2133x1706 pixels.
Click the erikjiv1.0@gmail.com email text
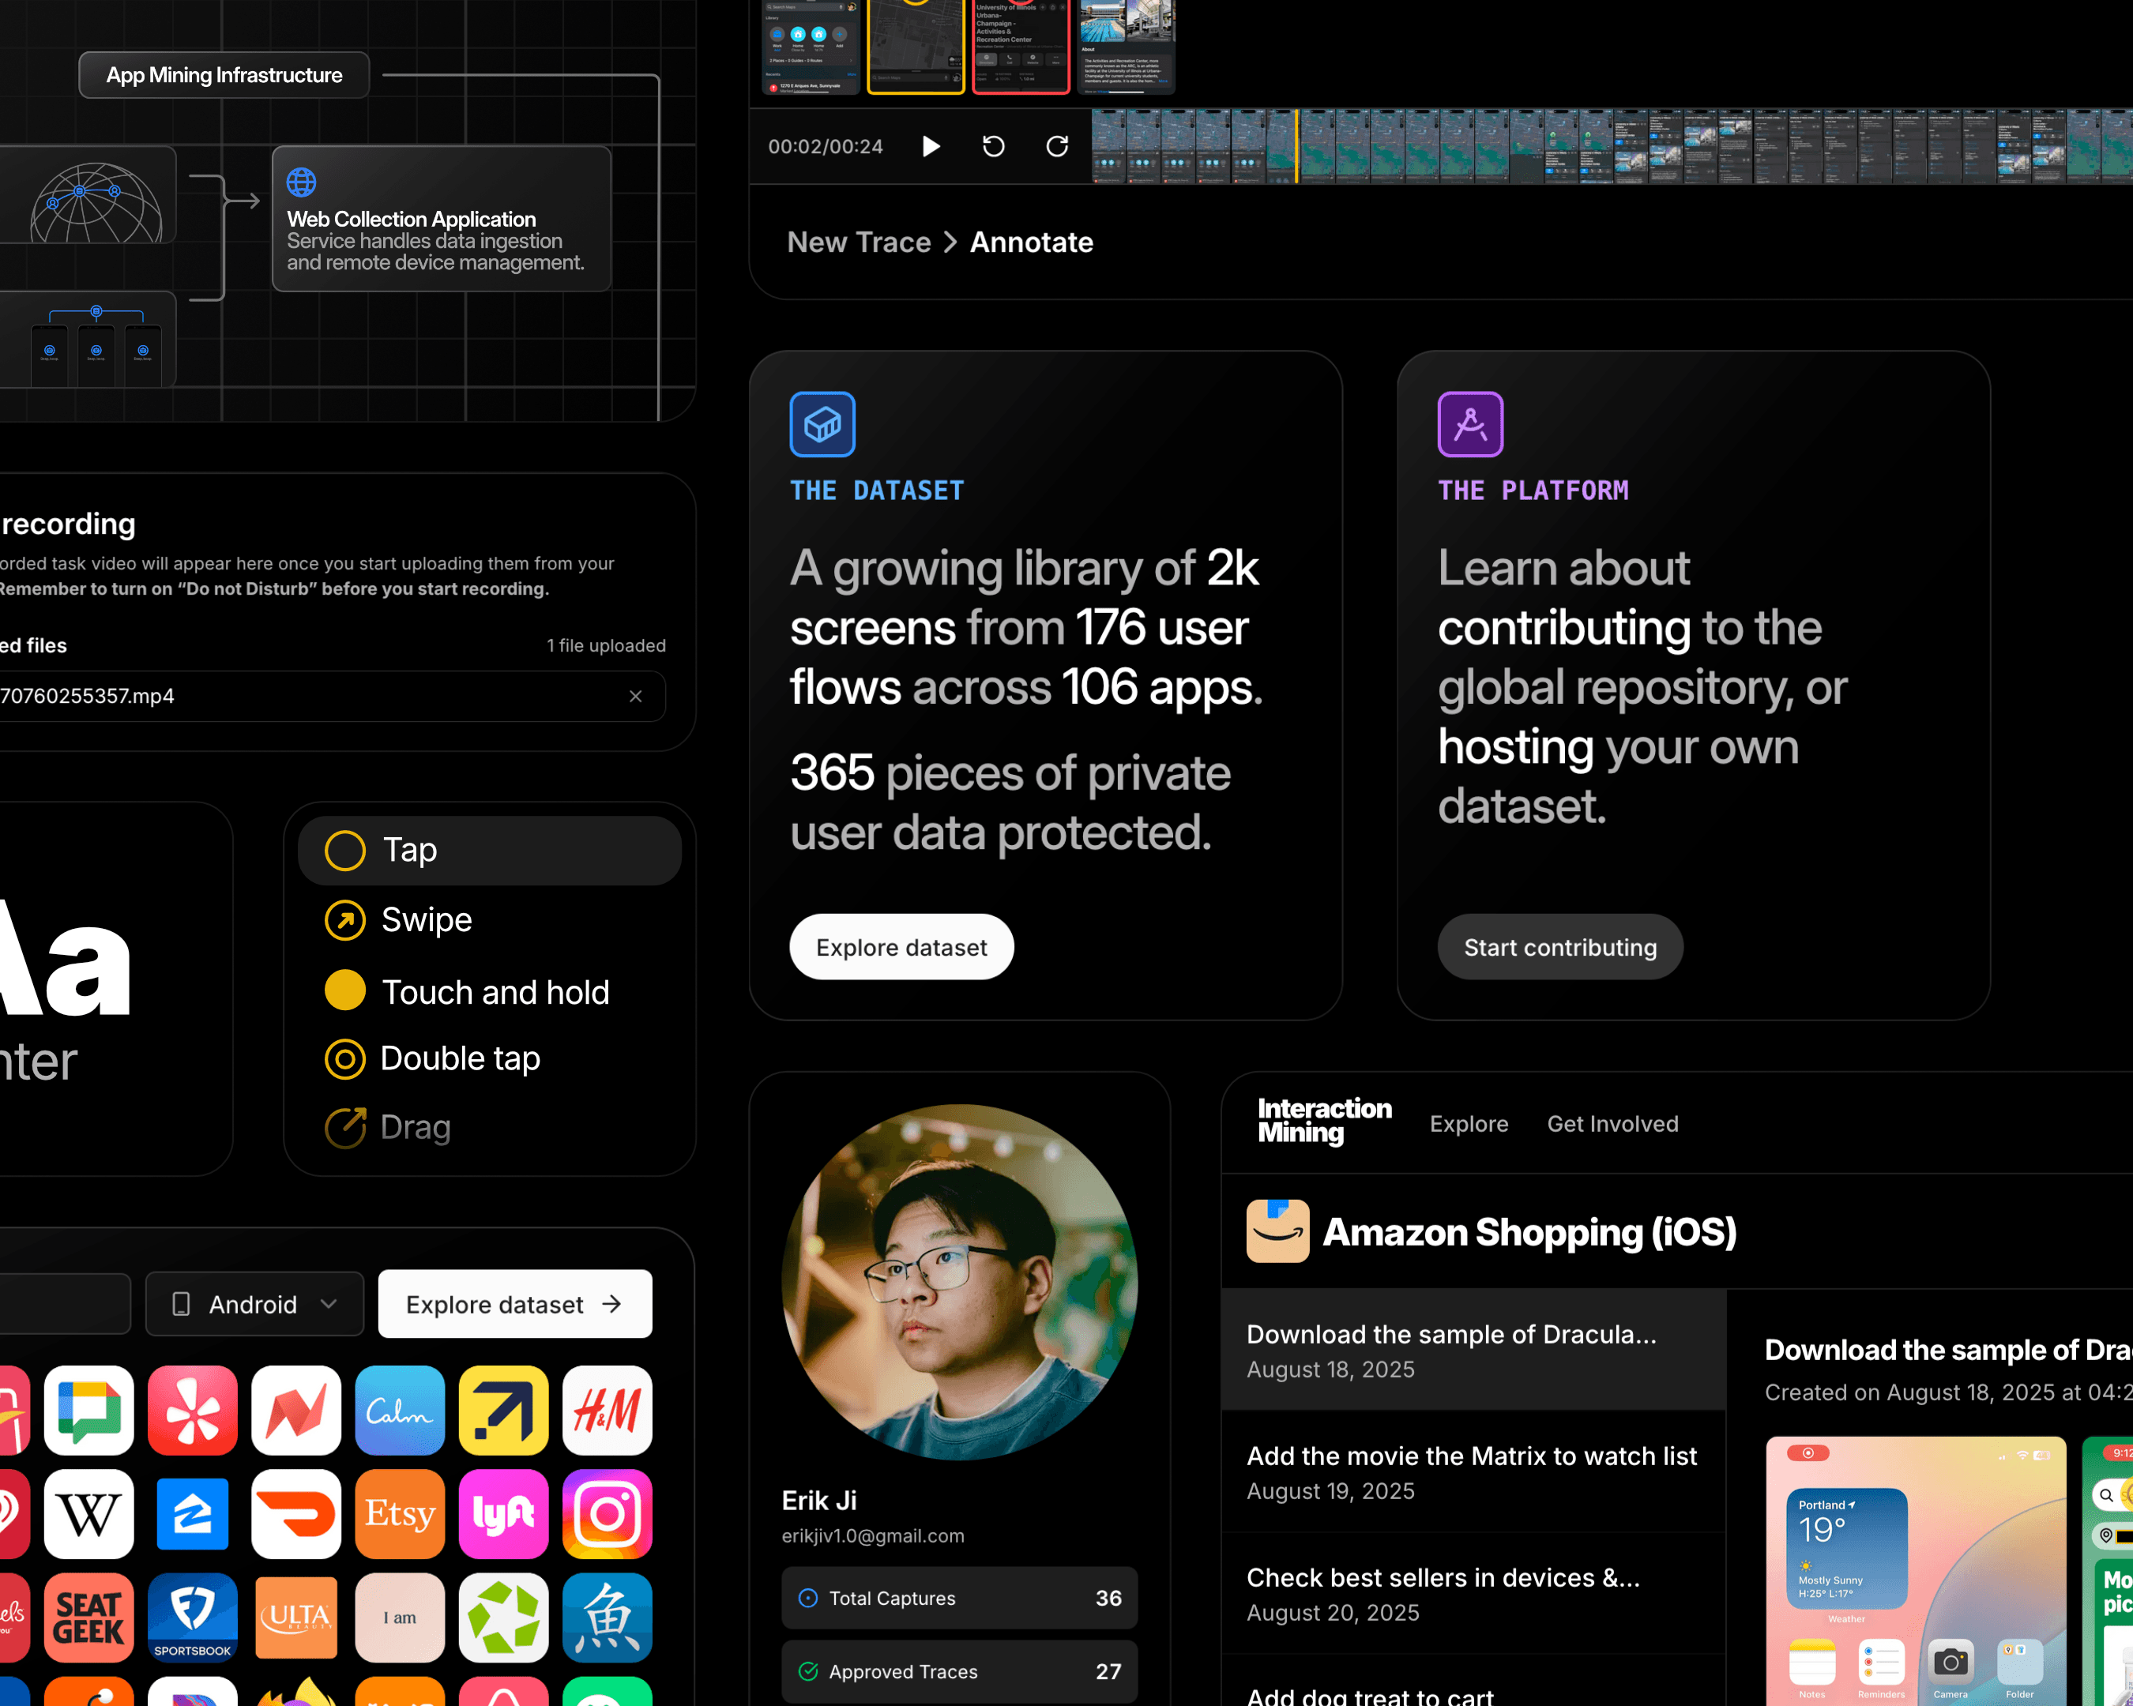click(x=873, y=1536)
